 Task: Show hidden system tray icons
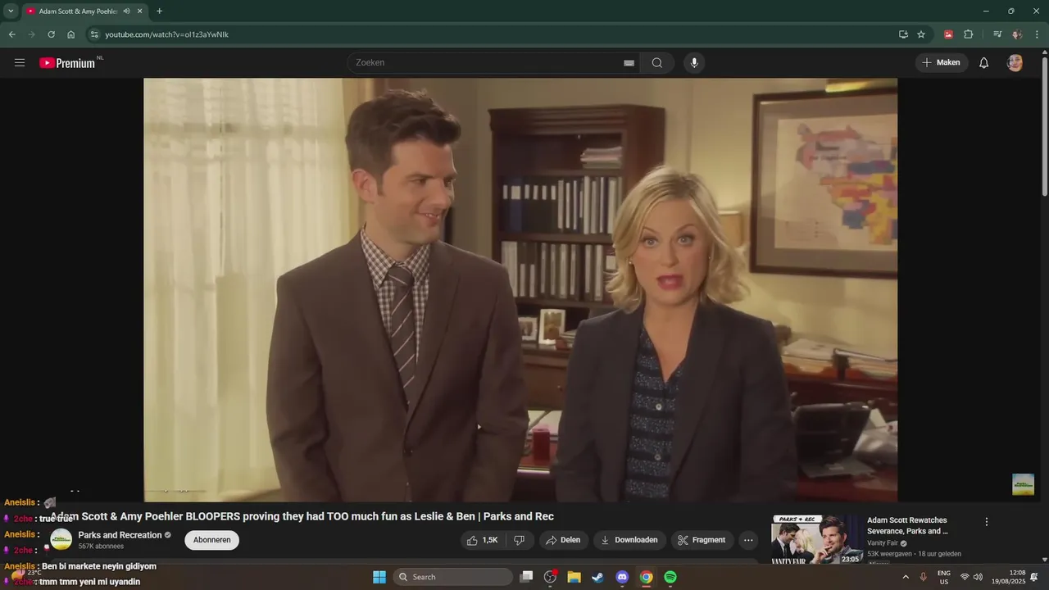[906, 577]
